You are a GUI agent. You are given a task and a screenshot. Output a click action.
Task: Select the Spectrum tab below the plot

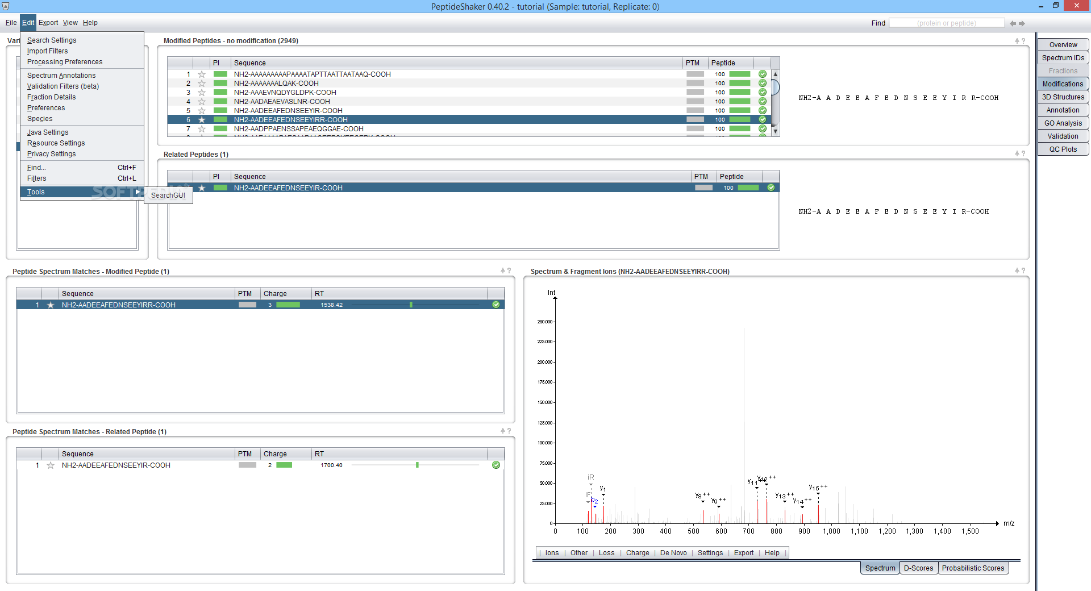pyautogui.click(x=880, y=568)
